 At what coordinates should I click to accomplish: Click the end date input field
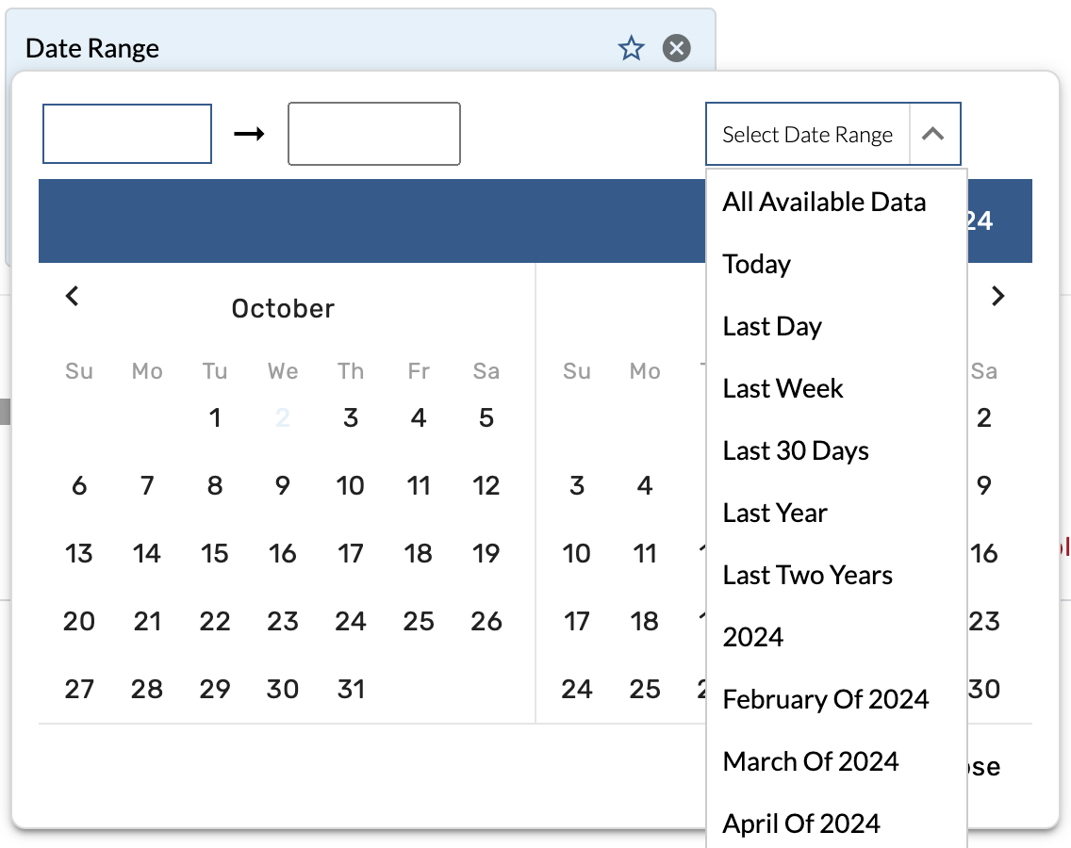373,135
